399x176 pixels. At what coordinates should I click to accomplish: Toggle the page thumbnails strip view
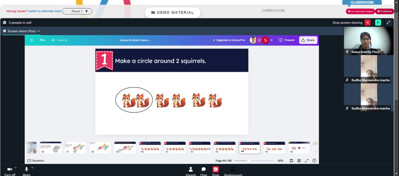pyautogui.click(x=291, y=161)
